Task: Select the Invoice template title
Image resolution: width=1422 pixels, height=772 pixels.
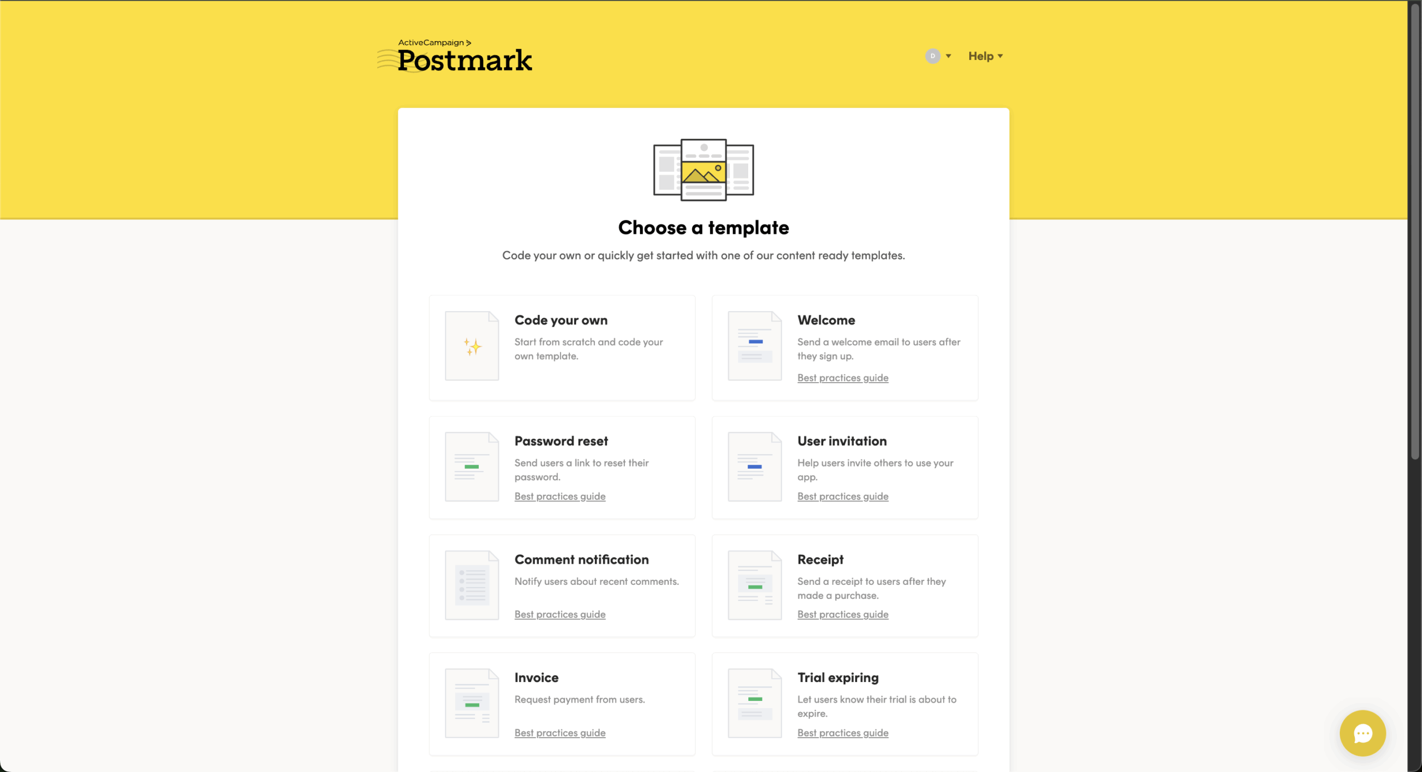Action: (x=537, y=678)
